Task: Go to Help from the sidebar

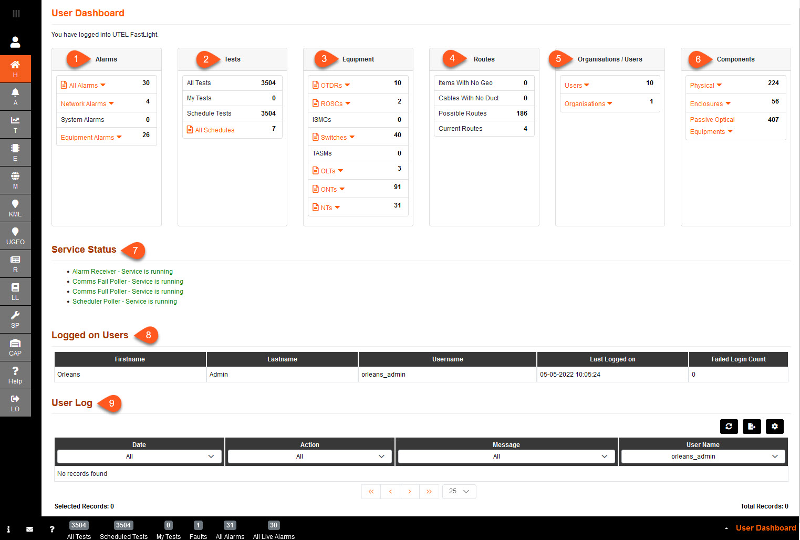Action: click(15, 375)
